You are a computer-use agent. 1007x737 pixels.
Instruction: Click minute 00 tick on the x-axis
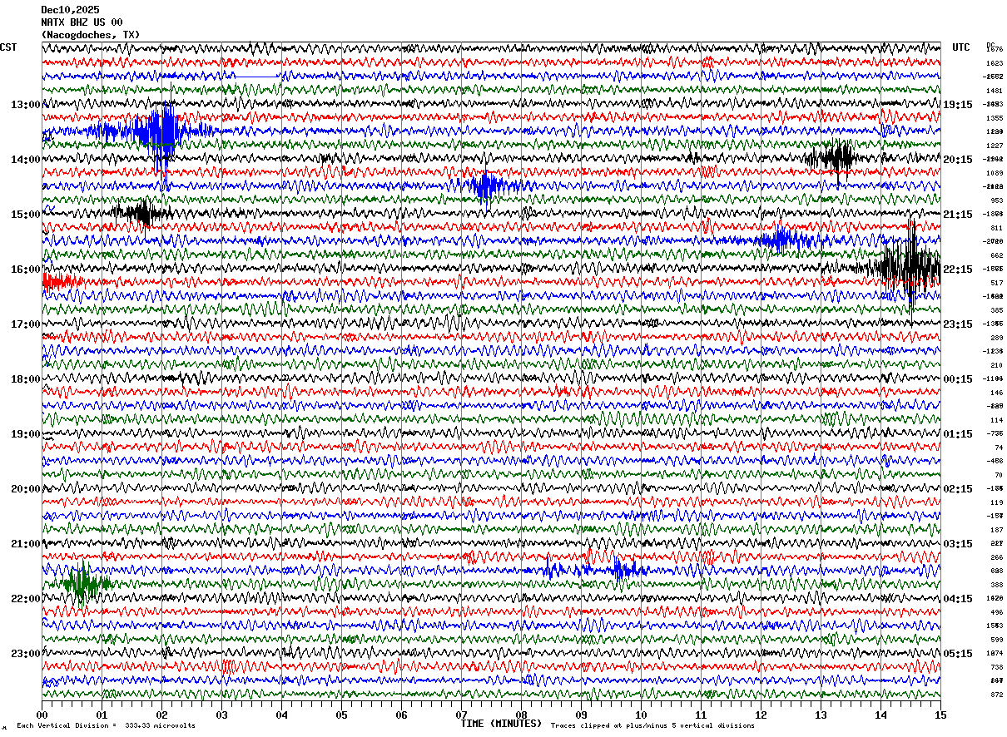pyautogui.click(x=42, y=715)
